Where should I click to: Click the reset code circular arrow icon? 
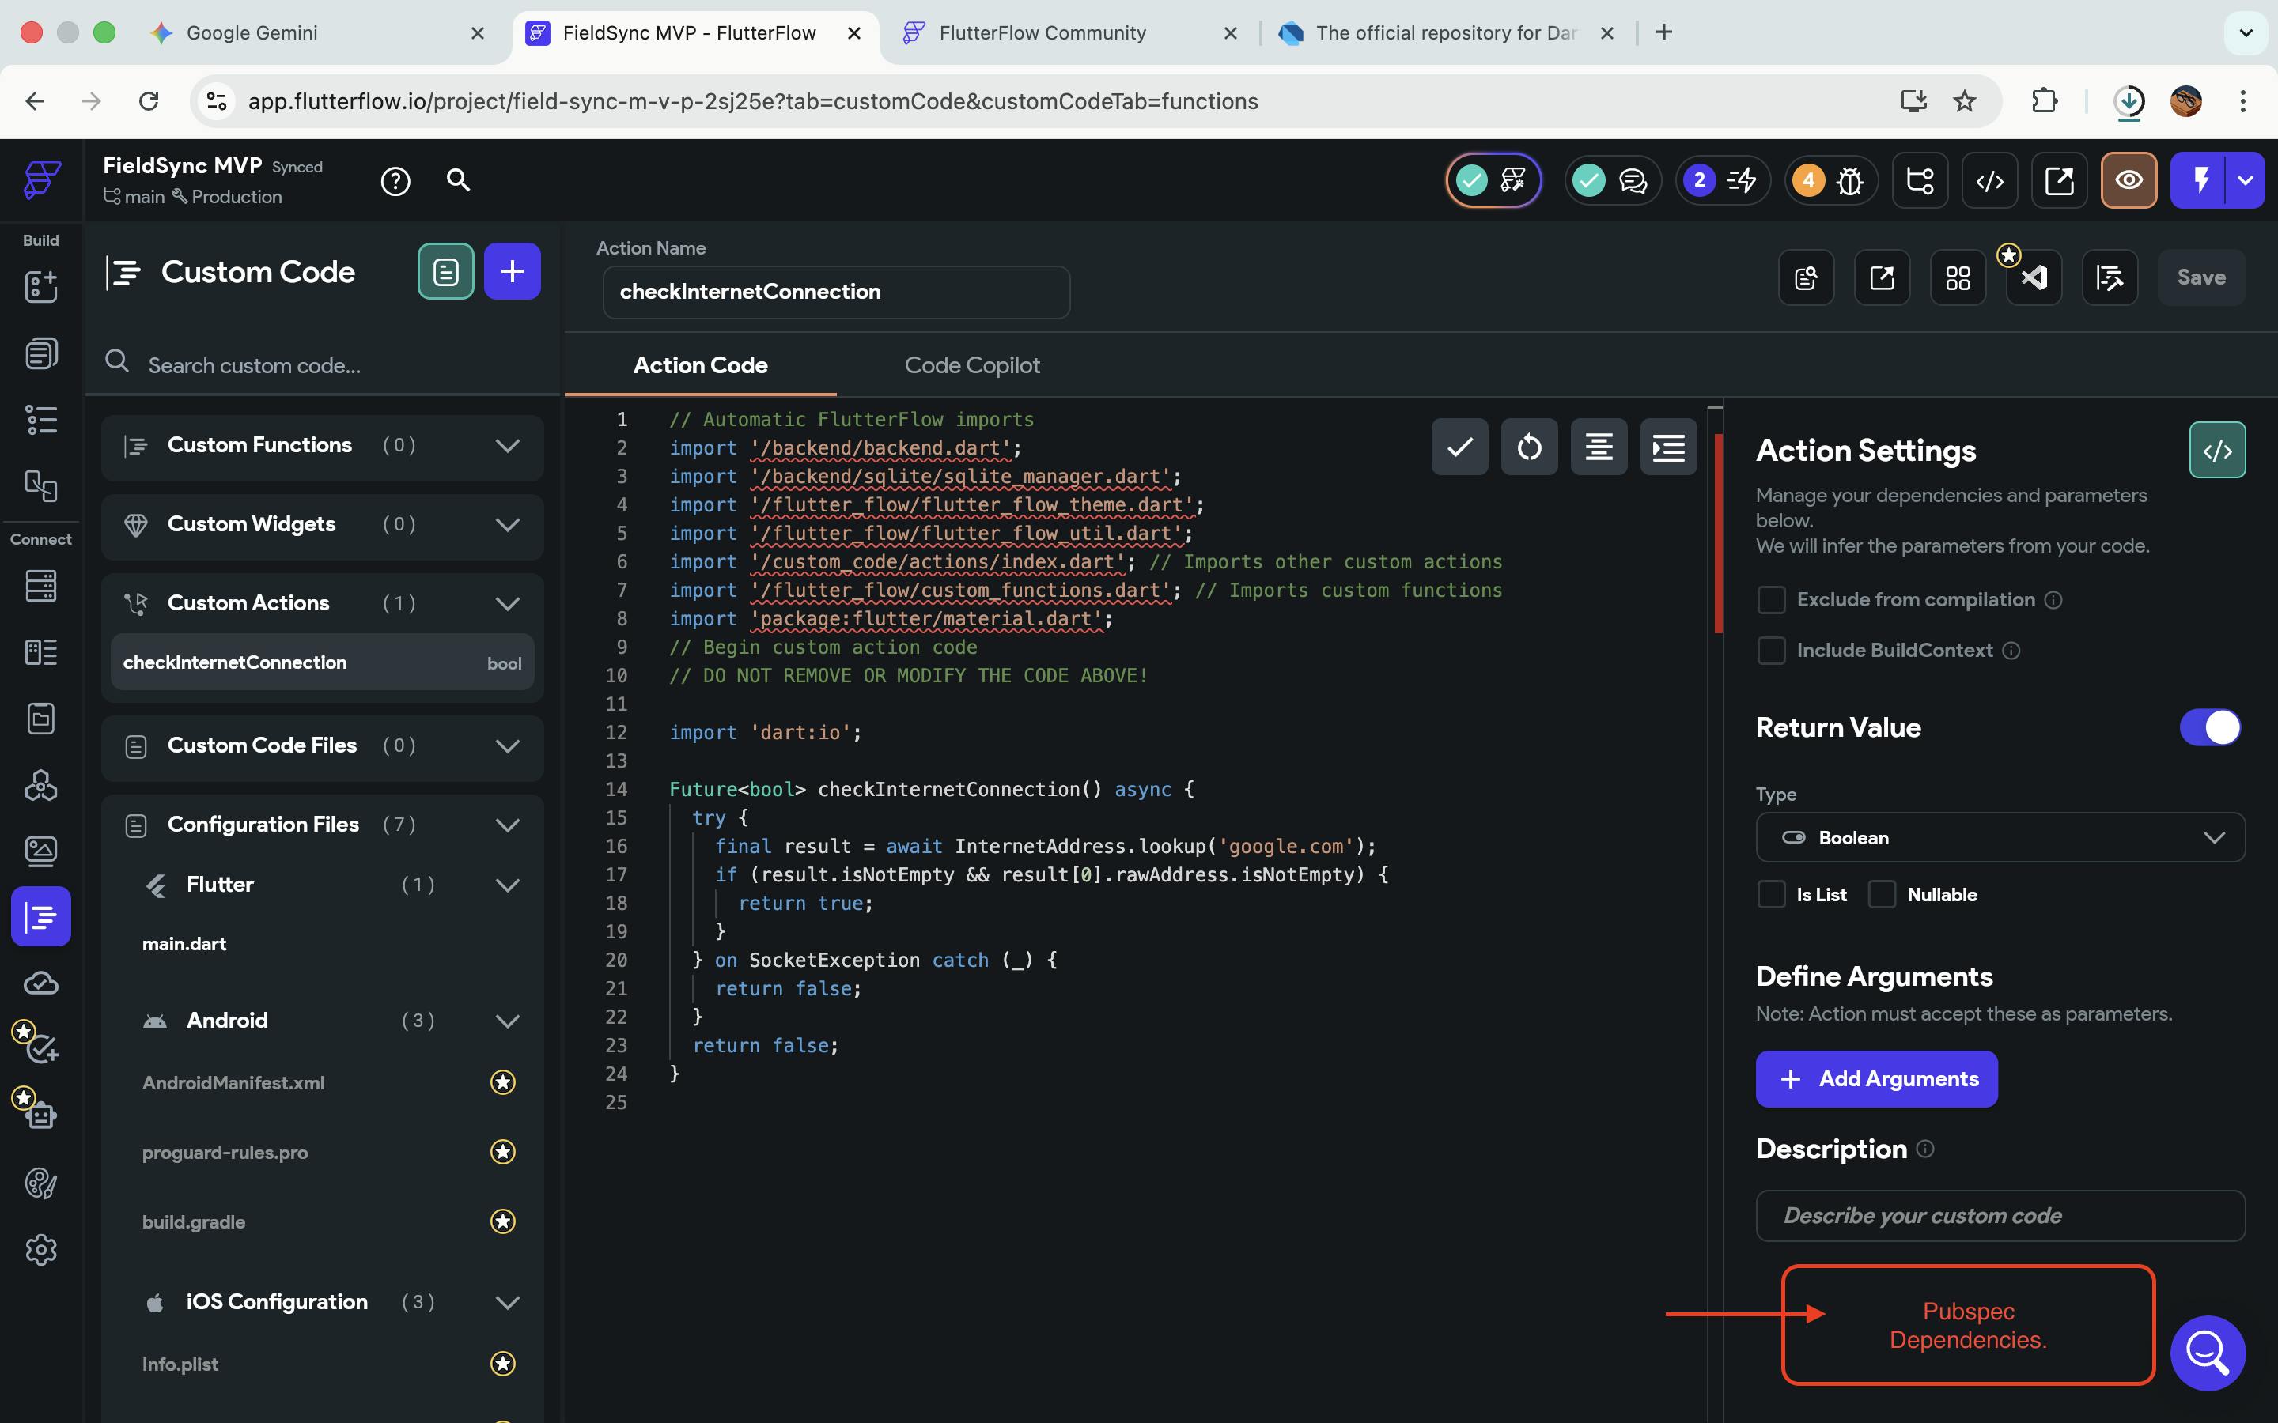[1529, 447]
